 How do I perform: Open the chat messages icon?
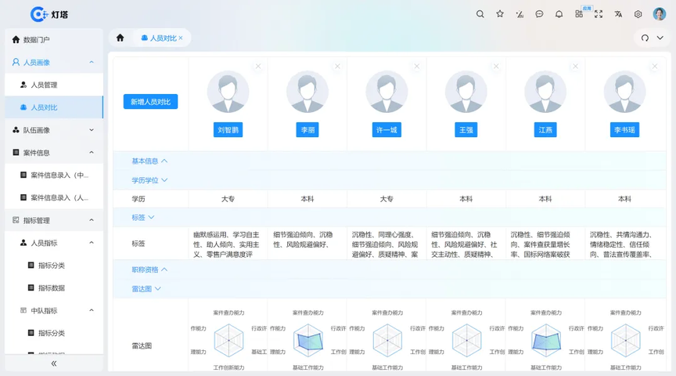[x=539, y=14]
